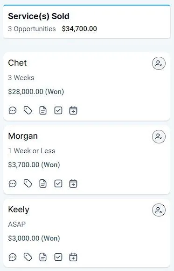The height and width of the screenshot is (271, 174).
Task: Click the tag icon on Keely's card
Action: (28, 257)
